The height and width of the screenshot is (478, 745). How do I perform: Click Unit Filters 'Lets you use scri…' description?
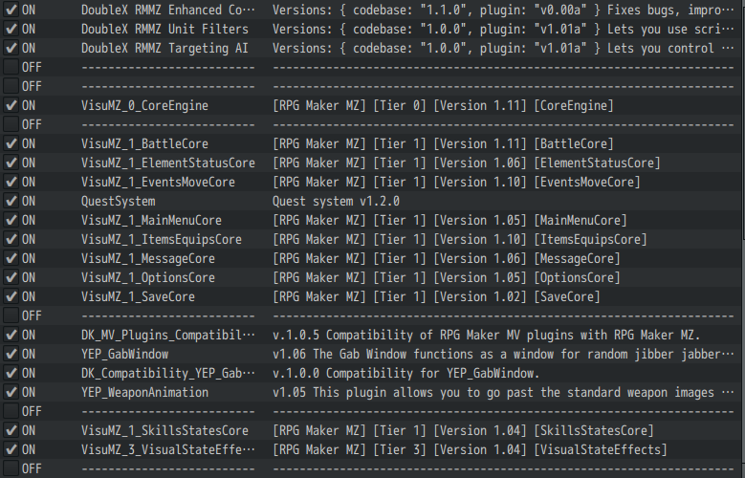(503, 29)
